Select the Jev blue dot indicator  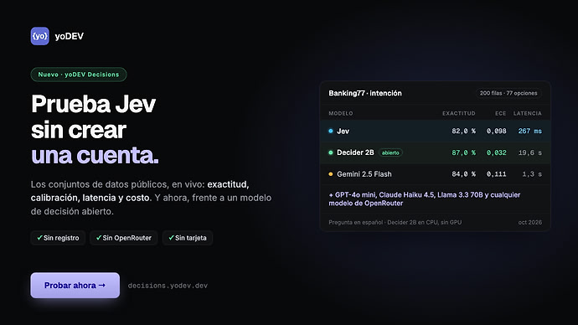(x=331, y=131)
